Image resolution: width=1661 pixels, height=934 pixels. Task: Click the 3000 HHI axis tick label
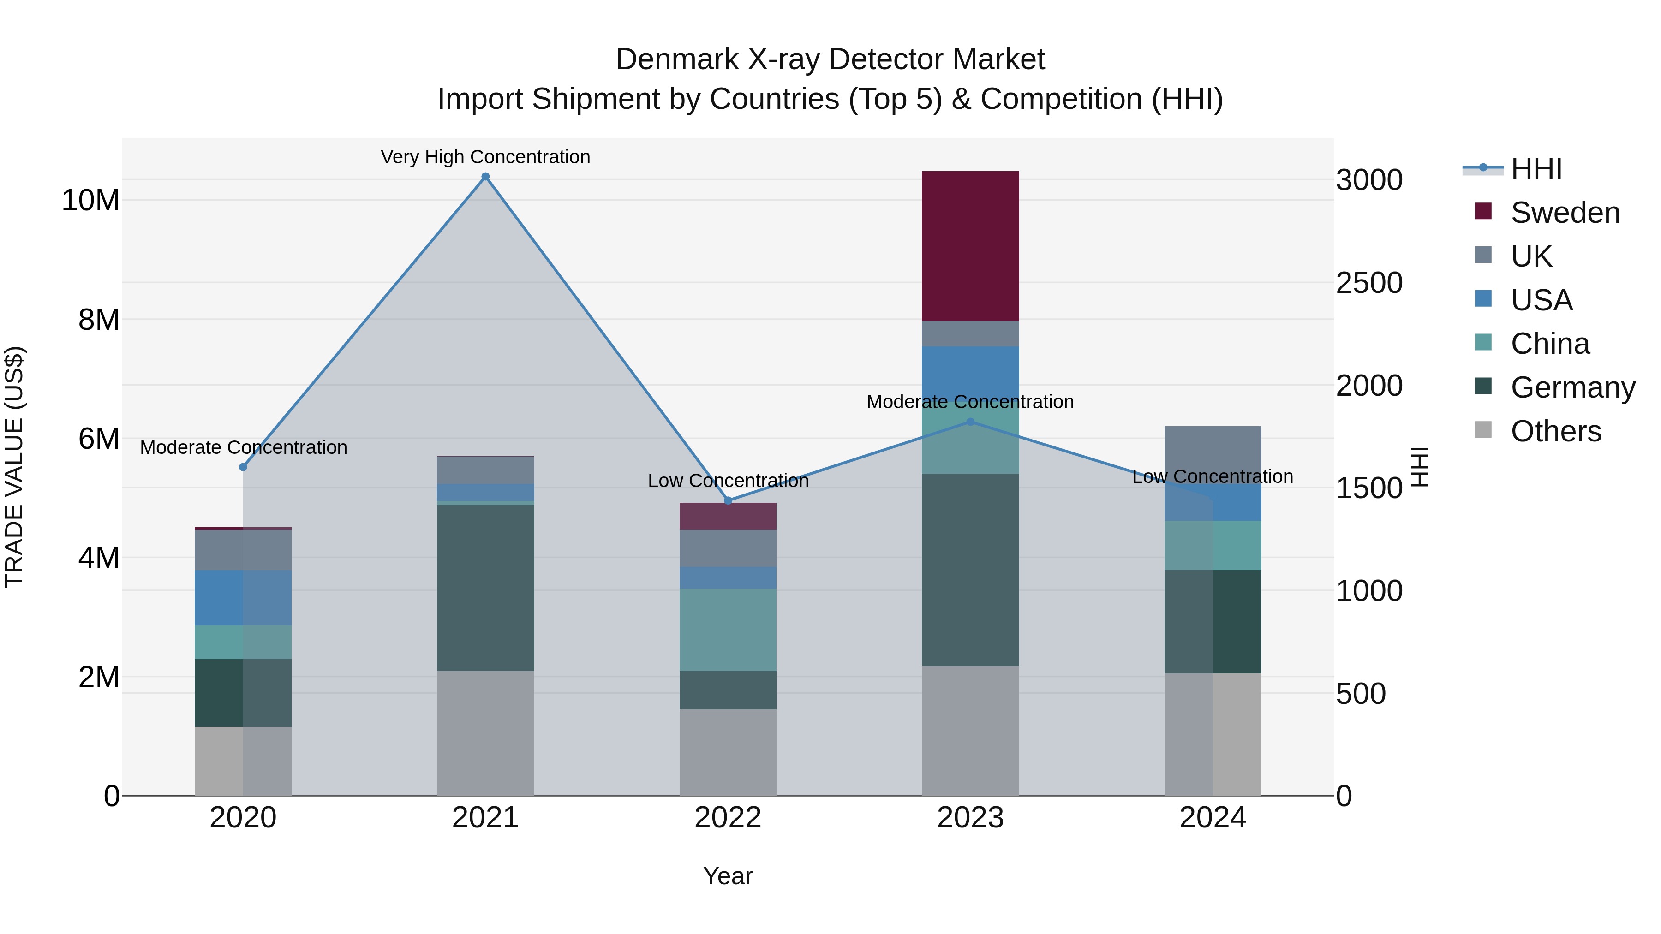(1369, 180)
